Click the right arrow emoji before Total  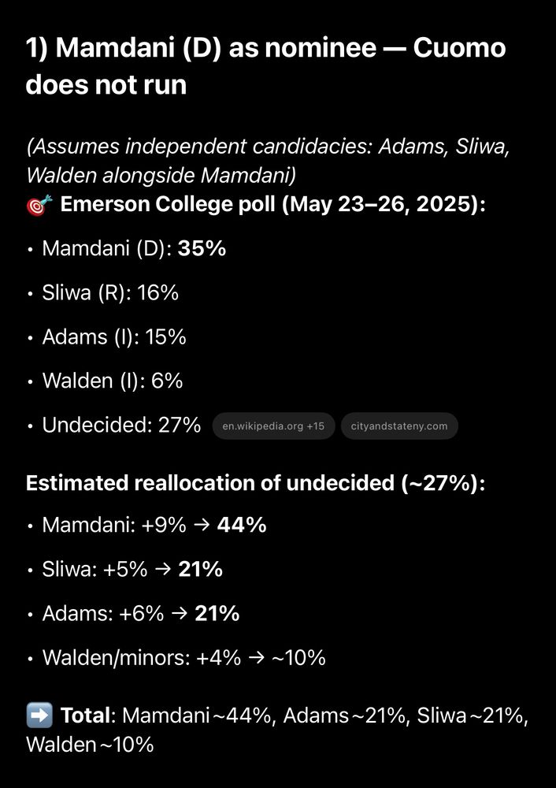(x=39, y=716)
